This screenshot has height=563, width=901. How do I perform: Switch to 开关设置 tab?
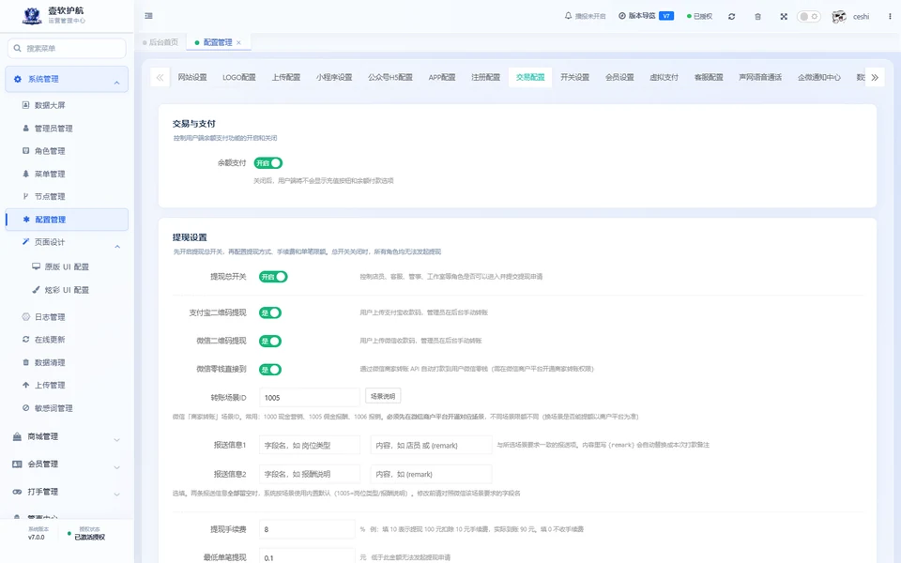click(x=574, y=77)
